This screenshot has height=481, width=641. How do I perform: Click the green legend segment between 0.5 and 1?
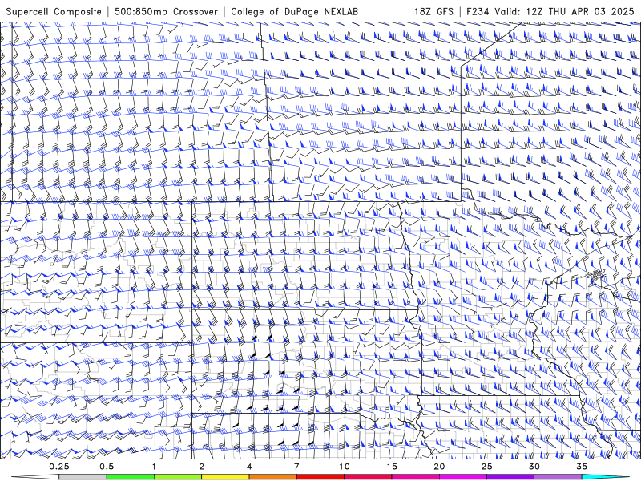pyautogui.click(x=130, y=477)
